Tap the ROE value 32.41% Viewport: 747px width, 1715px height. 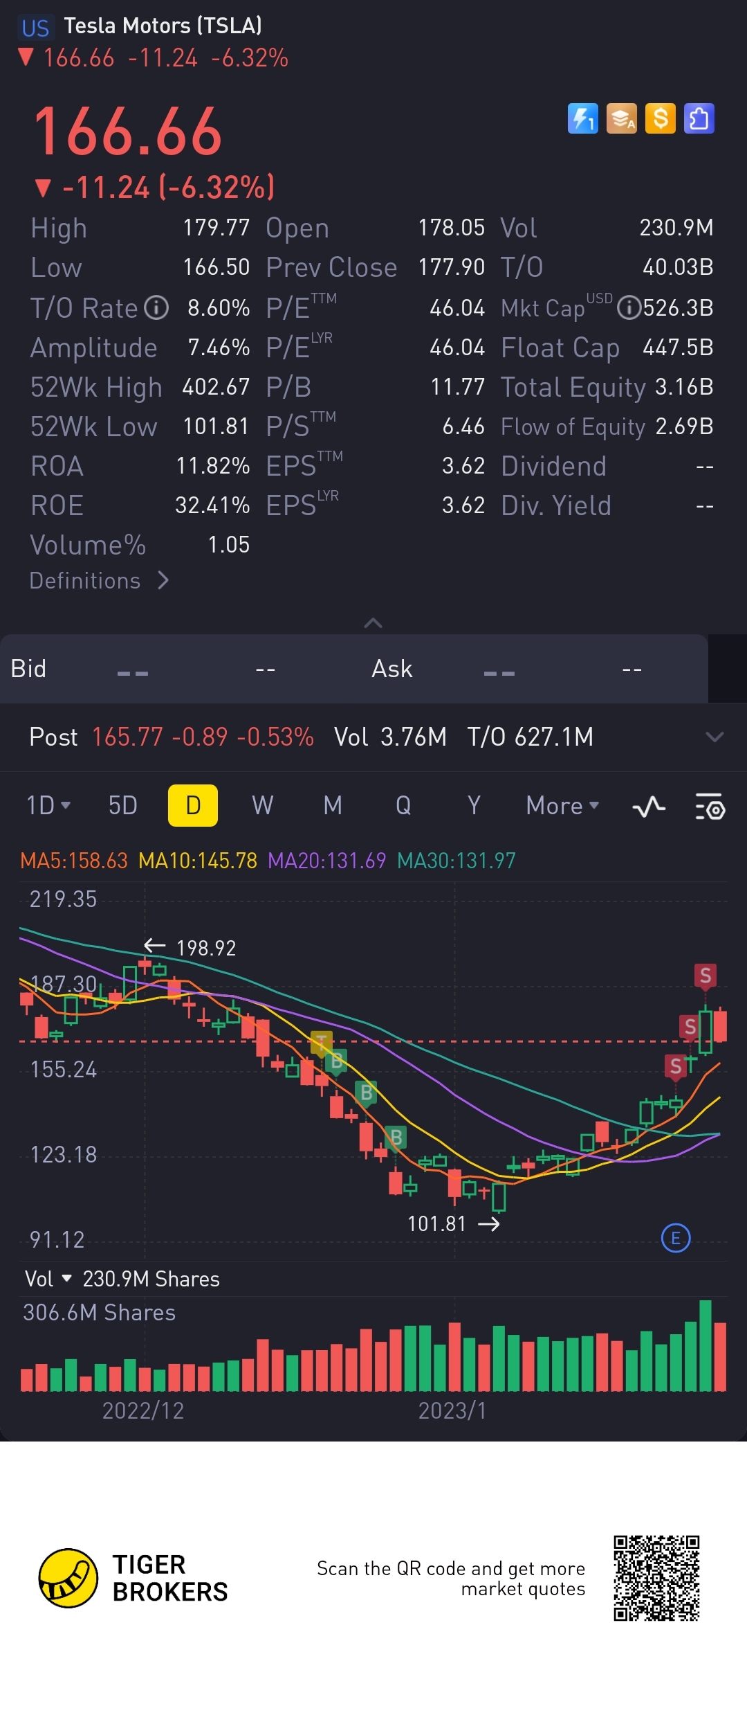pyautogui.click(x=212, y=505)
